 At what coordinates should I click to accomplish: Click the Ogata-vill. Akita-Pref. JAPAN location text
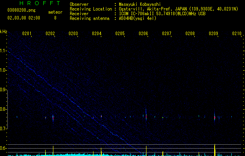click(x=178, y=9)
